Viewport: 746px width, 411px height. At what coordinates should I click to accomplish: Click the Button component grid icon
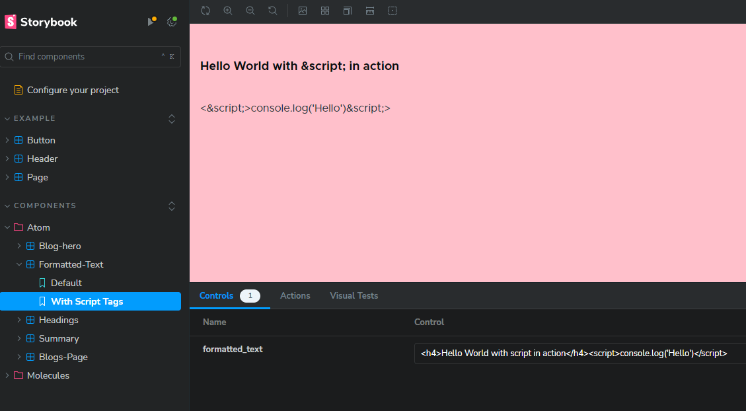pos(19,140)
